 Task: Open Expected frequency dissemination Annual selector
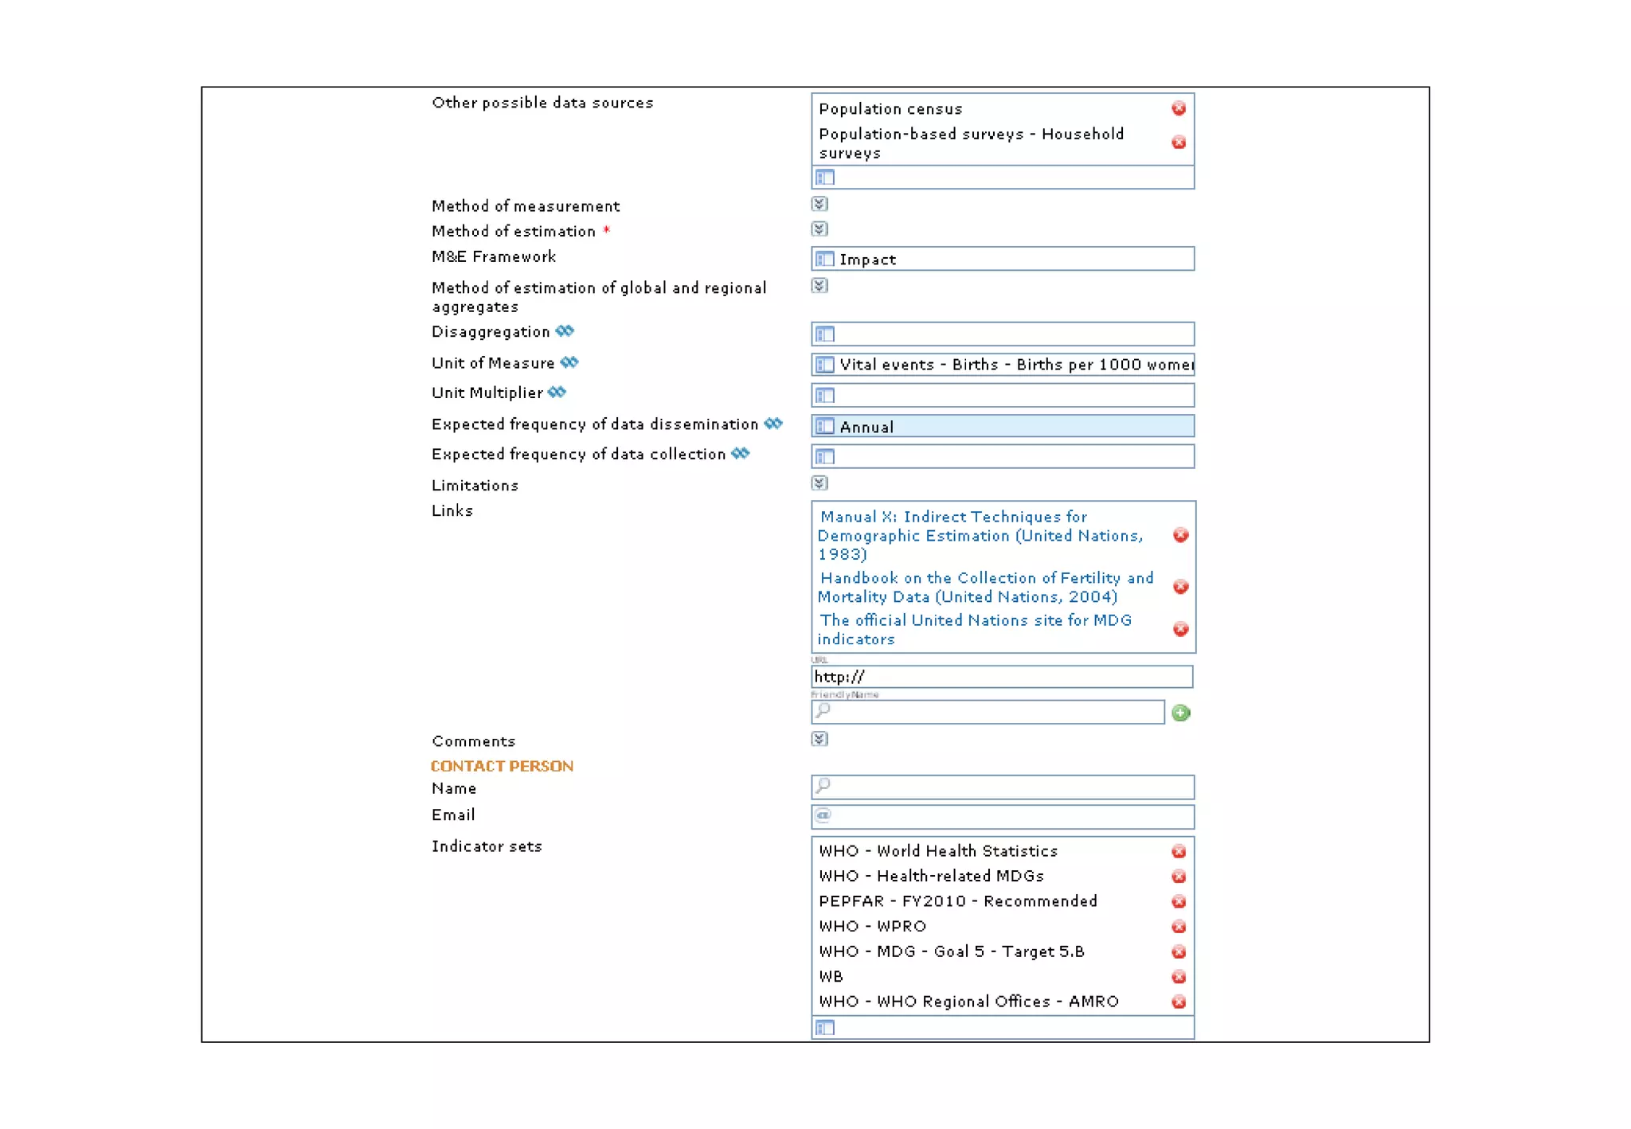pos(824,426)
